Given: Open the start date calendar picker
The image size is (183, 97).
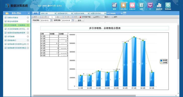Looking at the screenshot, I should 51,20.
